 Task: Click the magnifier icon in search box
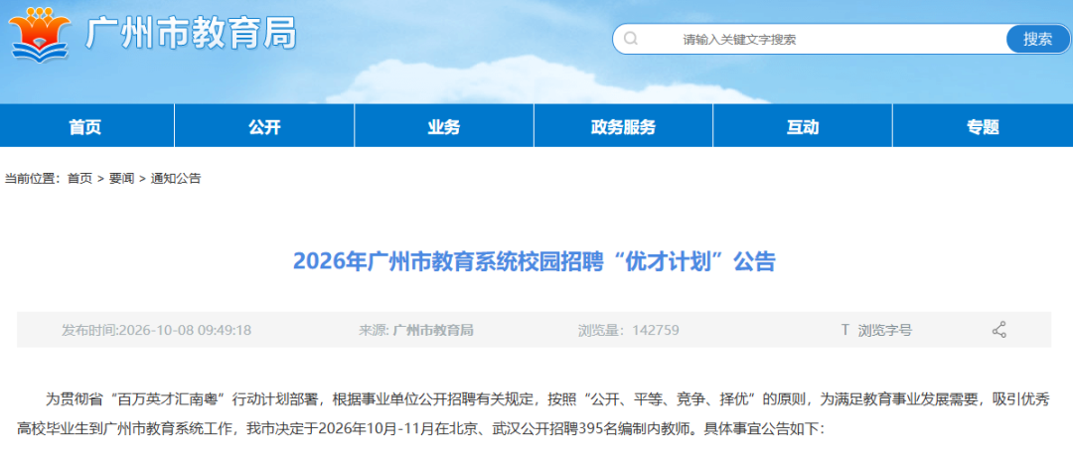[x=630, y=39]
